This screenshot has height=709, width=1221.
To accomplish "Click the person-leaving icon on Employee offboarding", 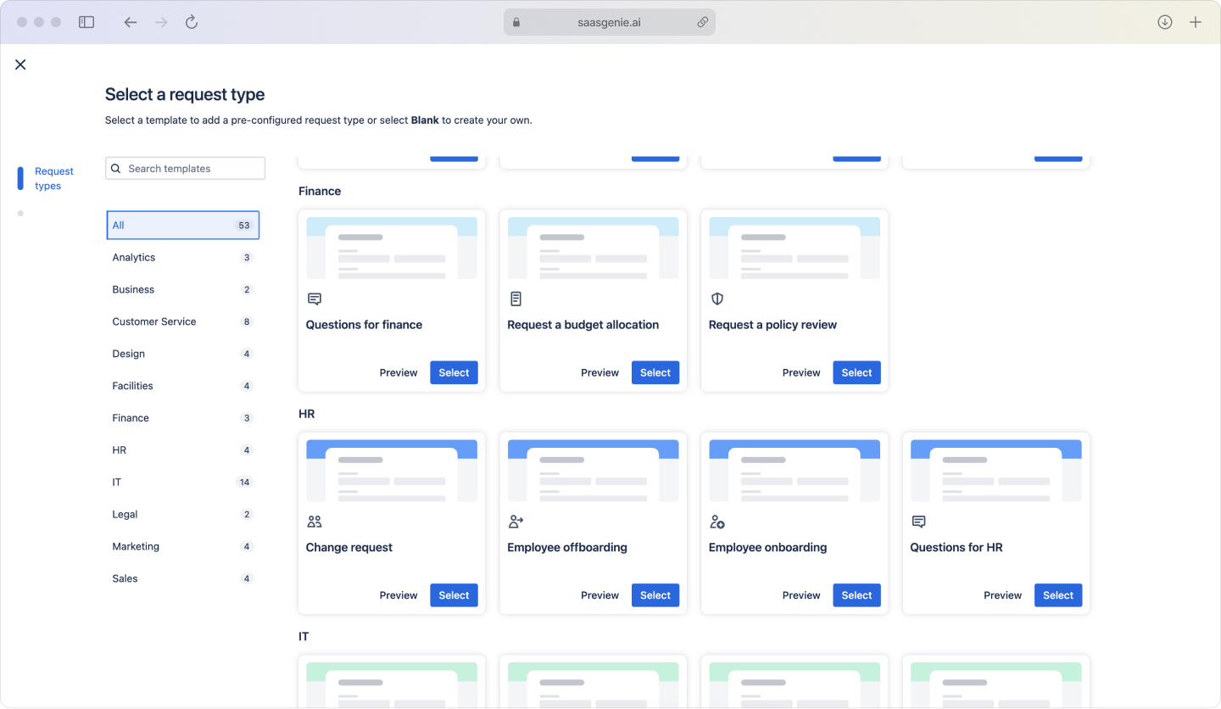I will pos(516,522).
